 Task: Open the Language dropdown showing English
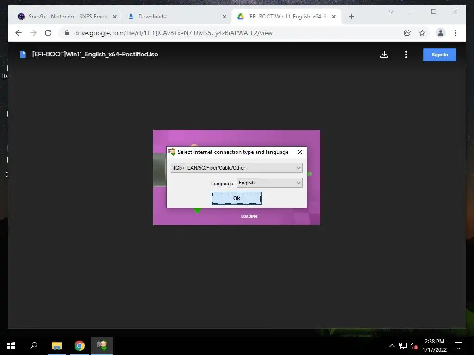point(270,183)
